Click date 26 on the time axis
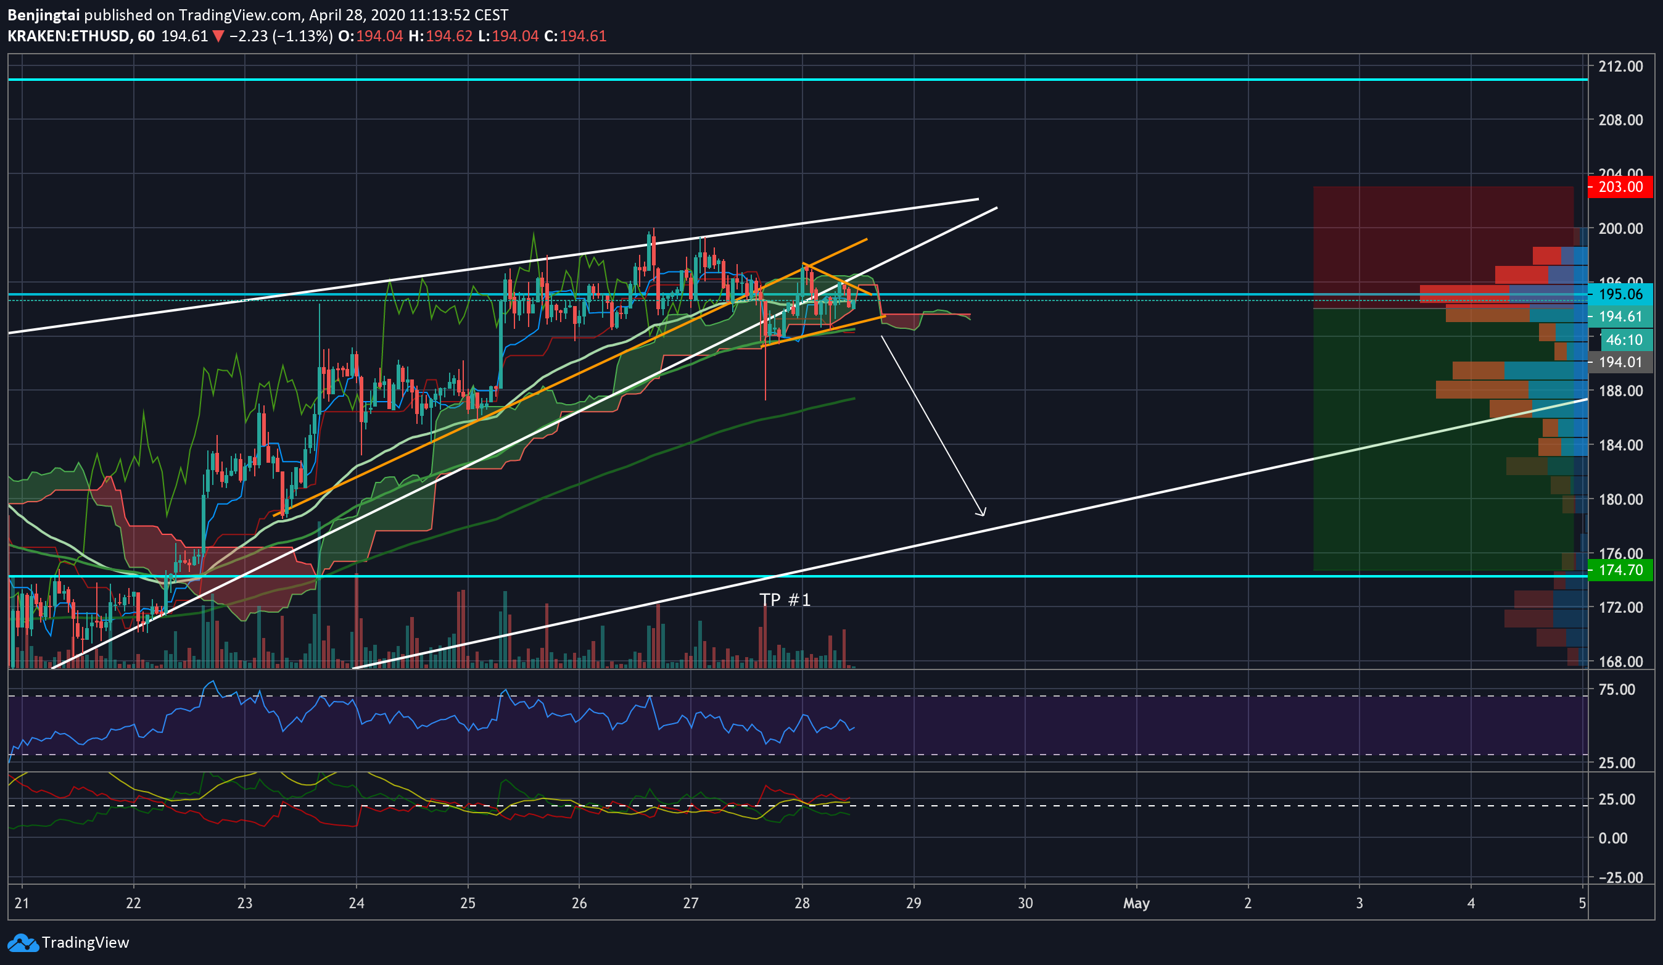Screen dimensions: 1663x965 [x=579, y=903]
